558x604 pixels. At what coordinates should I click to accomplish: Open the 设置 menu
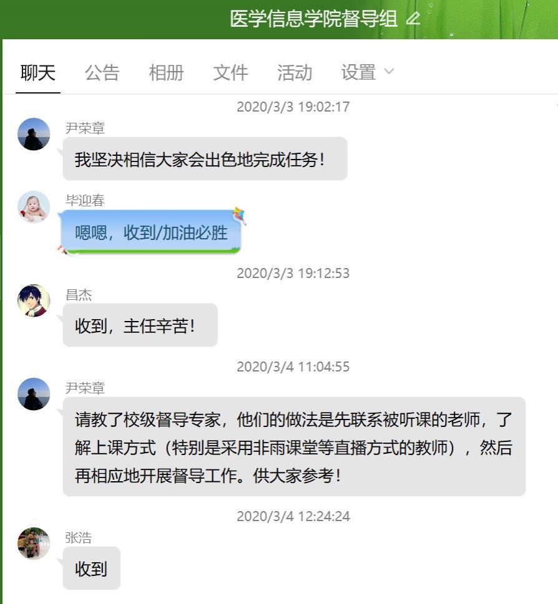pyautogui.click(x=359, y=72)
